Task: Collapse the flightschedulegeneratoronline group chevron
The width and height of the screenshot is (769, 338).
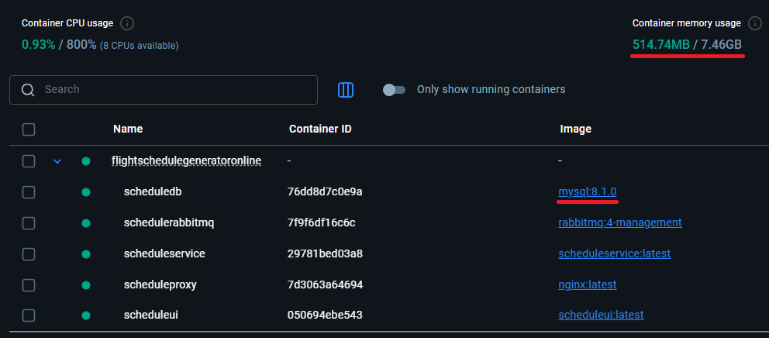Action: coord(57,161)
